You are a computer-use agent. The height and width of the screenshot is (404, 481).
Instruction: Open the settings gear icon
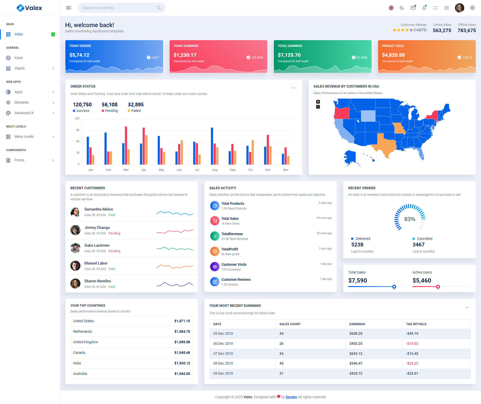tap(472, 8)
